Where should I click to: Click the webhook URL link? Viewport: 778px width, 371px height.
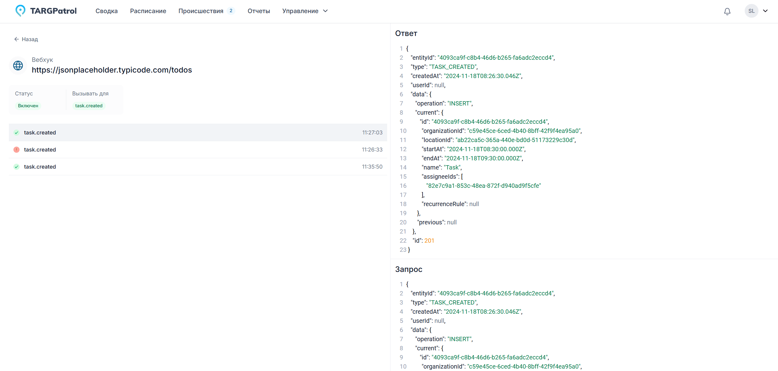tap(112, 70)
